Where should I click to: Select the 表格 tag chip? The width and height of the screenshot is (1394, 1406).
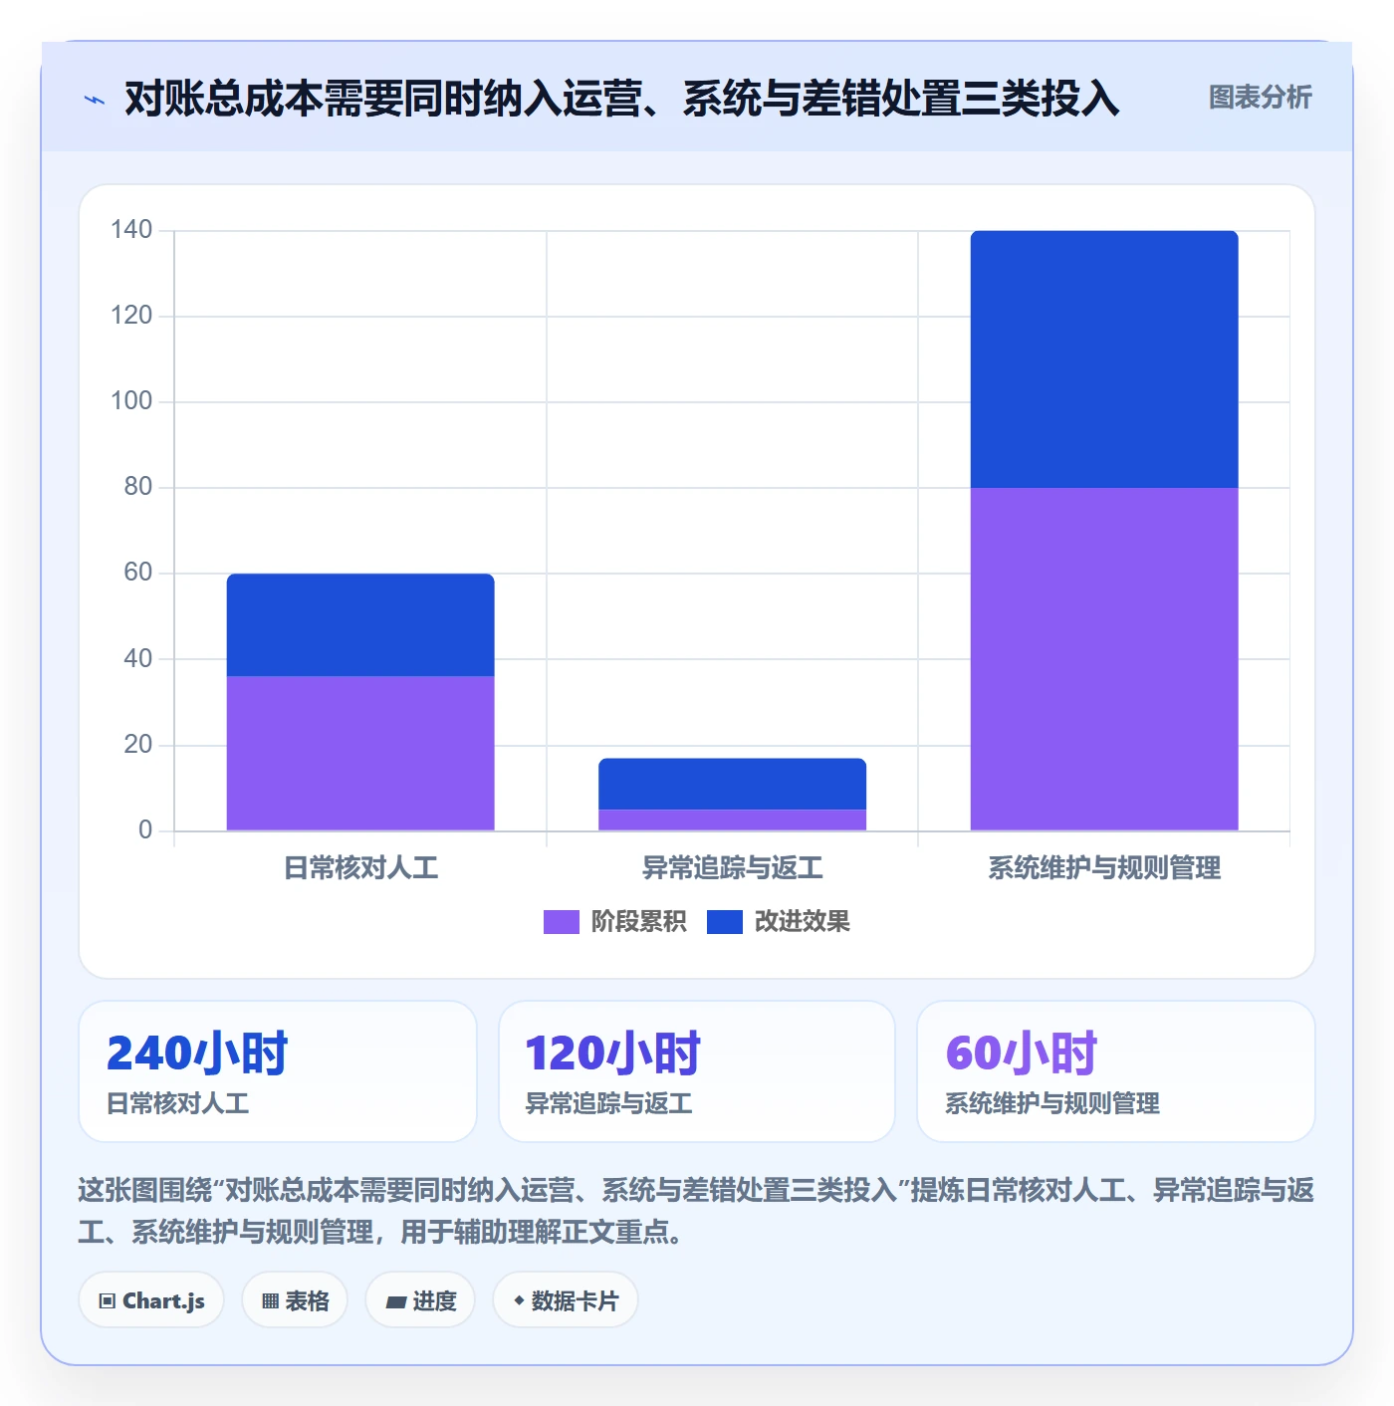tap(295, 1300)
